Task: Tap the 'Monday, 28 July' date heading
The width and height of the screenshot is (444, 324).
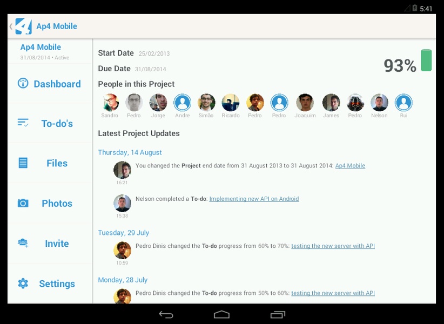Action: tap(123, 280)
